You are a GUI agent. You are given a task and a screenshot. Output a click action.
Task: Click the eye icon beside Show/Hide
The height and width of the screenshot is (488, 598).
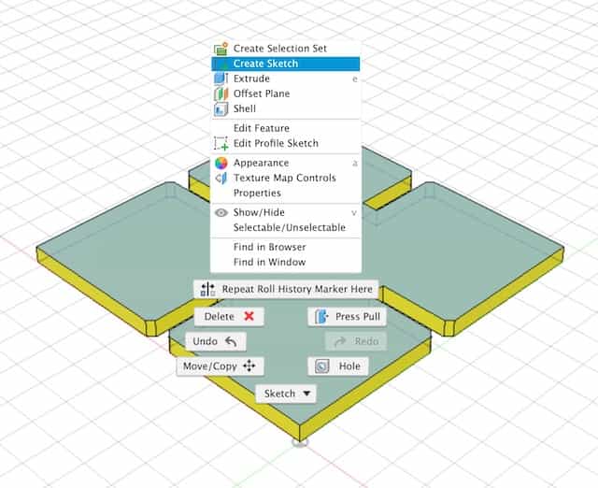coord(221,212)
